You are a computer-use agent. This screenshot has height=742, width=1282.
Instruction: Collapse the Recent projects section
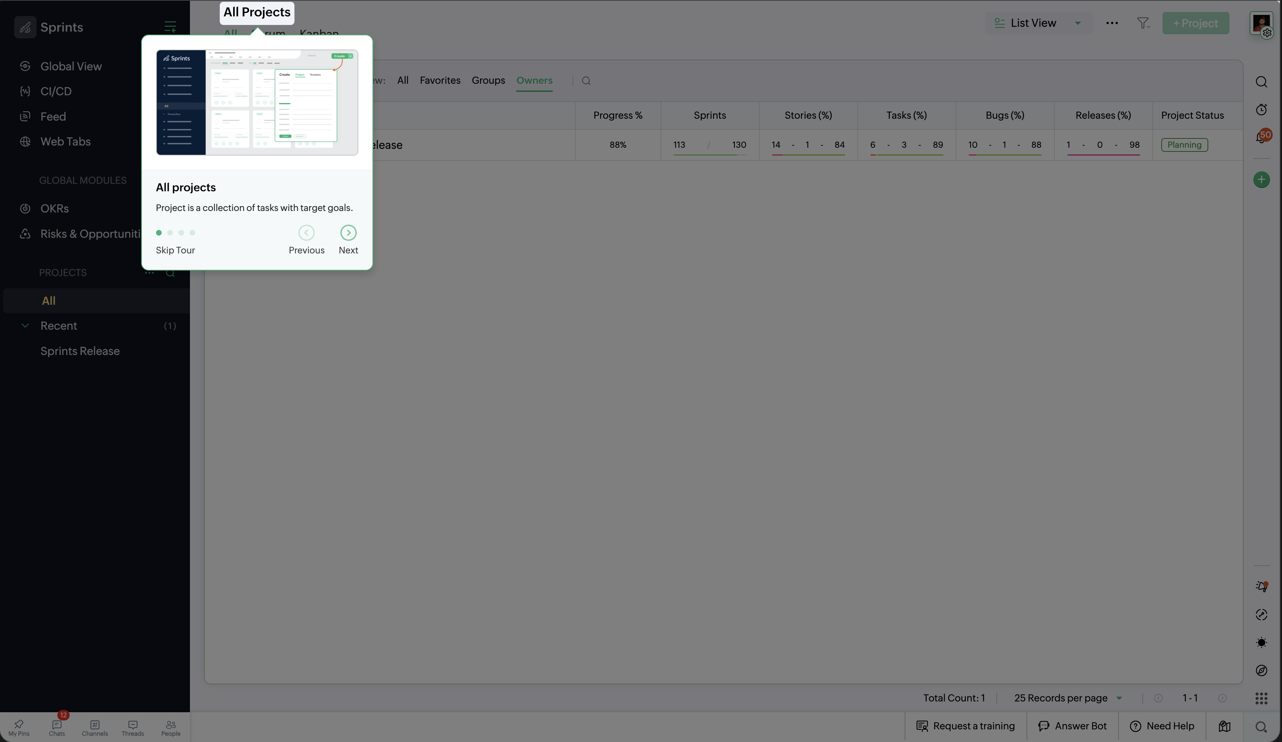25,326
